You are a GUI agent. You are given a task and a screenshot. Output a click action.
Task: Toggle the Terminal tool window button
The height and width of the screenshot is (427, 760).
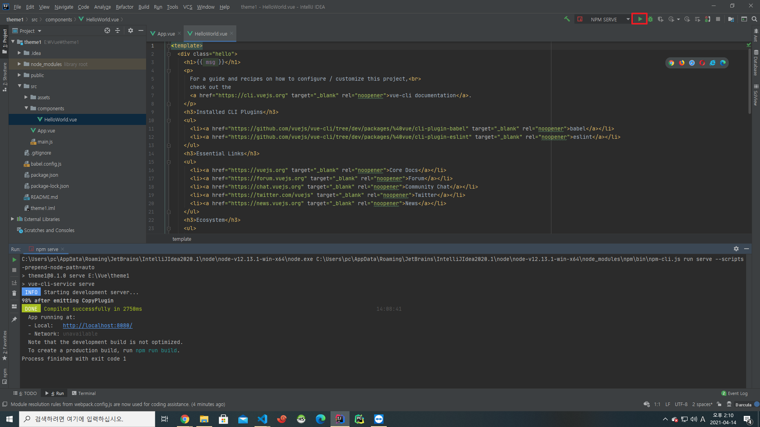point(84,393)
